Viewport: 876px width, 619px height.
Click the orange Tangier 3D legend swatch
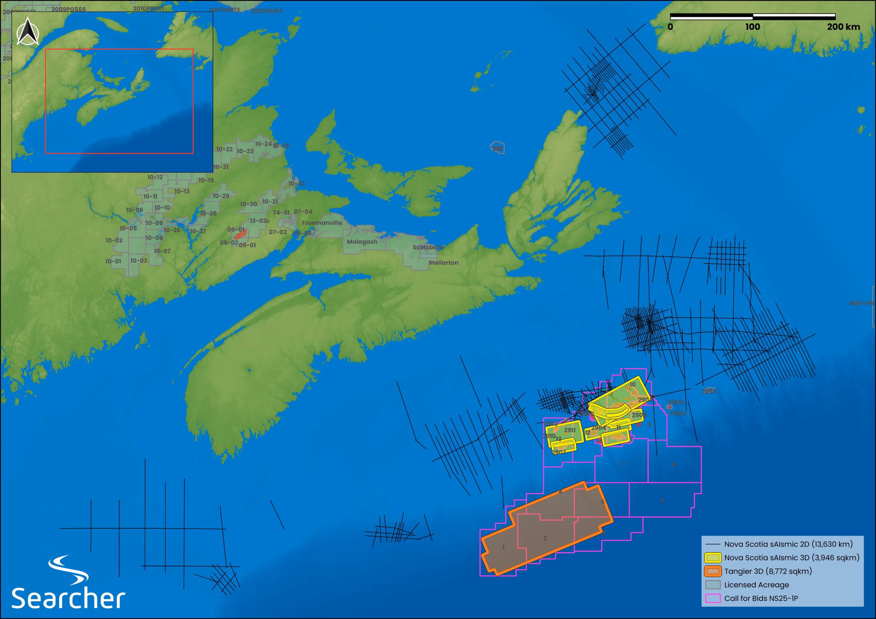(x=713, y=571)
